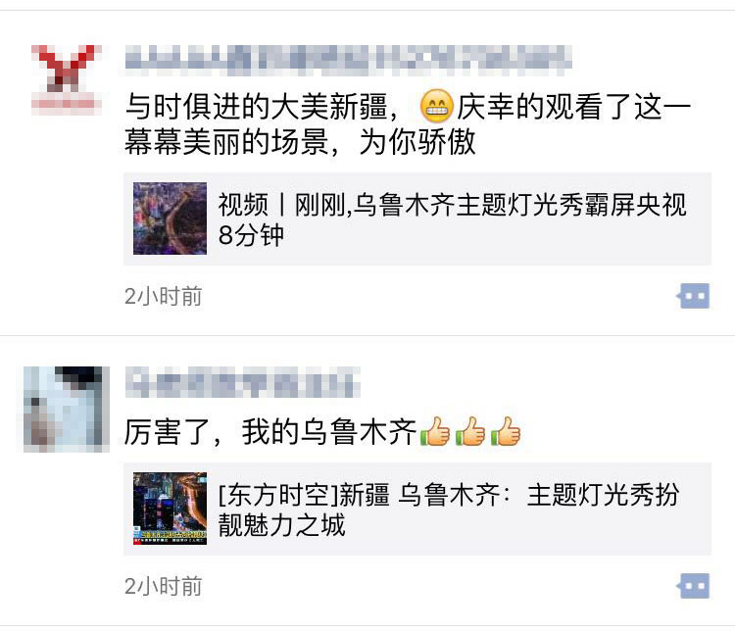Tap the first post's blurred username
The width and height of the screenshot is (735, 631).
tap(348, 60)
